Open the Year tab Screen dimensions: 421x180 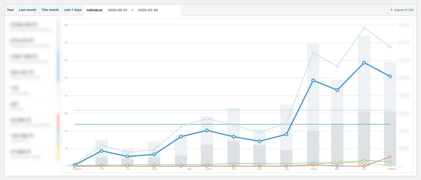click(10, 10)
